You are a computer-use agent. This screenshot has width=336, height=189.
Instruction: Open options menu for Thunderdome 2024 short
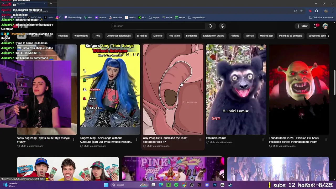pyautogui.click(x=326, y=139)
